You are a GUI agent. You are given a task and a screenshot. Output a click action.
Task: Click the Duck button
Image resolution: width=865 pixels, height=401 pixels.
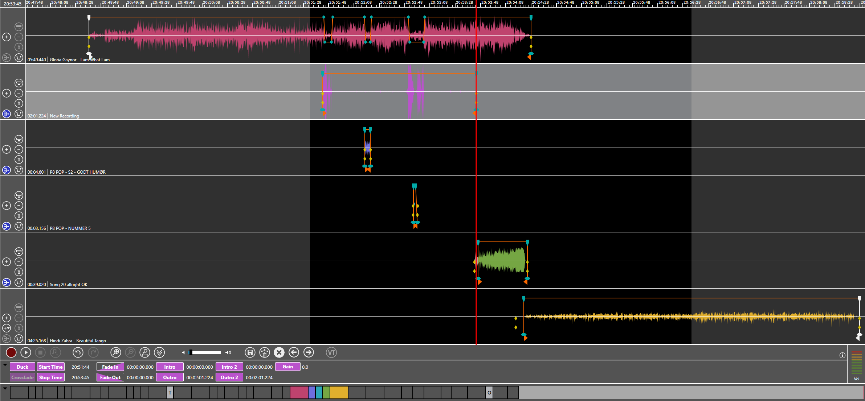click(x=23, y=367)
